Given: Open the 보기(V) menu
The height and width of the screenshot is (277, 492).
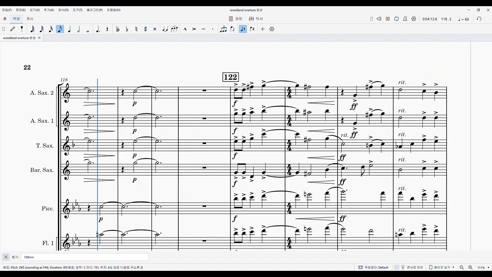Looking at the screenshot, I should click(x=35, y=10).
